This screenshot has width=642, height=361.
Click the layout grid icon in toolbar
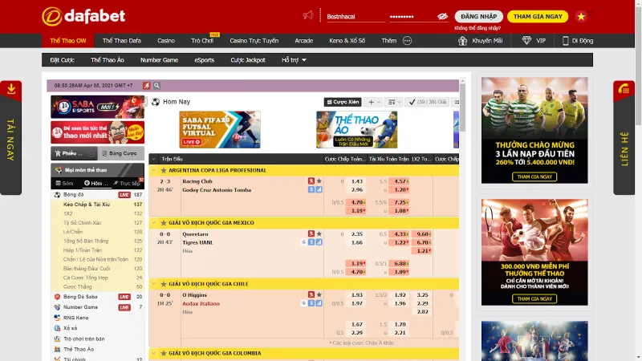click(456, 102)
